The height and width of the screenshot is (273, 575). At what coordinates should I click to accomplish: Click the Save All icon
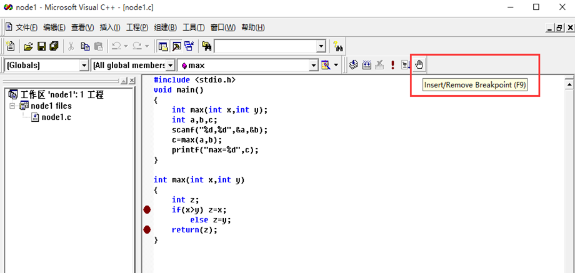pyautogui.click(x=54, y=46)
